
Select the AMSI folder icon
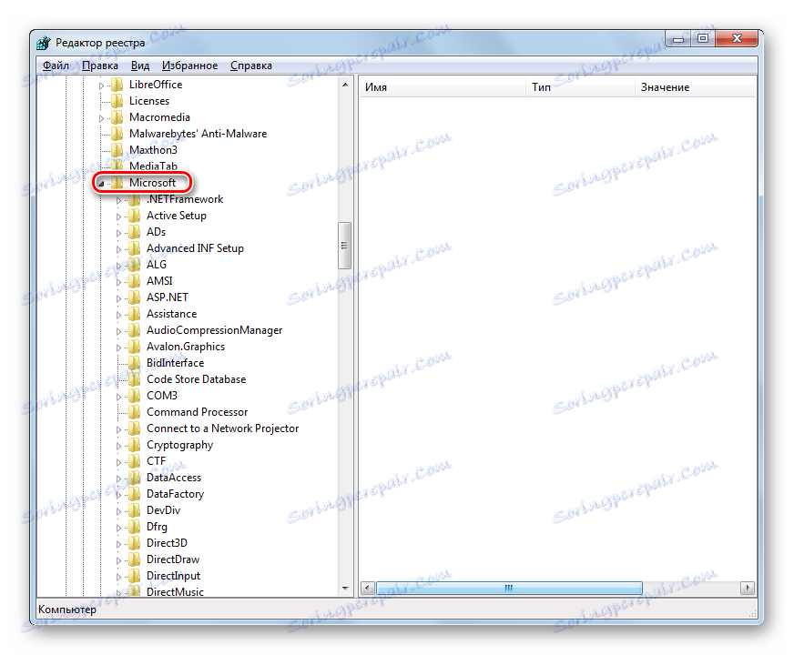tap(134, 281)
